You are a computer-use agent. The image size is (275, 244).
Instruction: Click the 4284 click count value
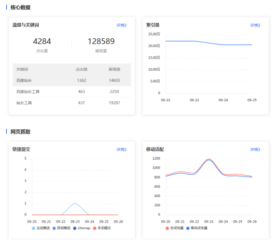42,41
